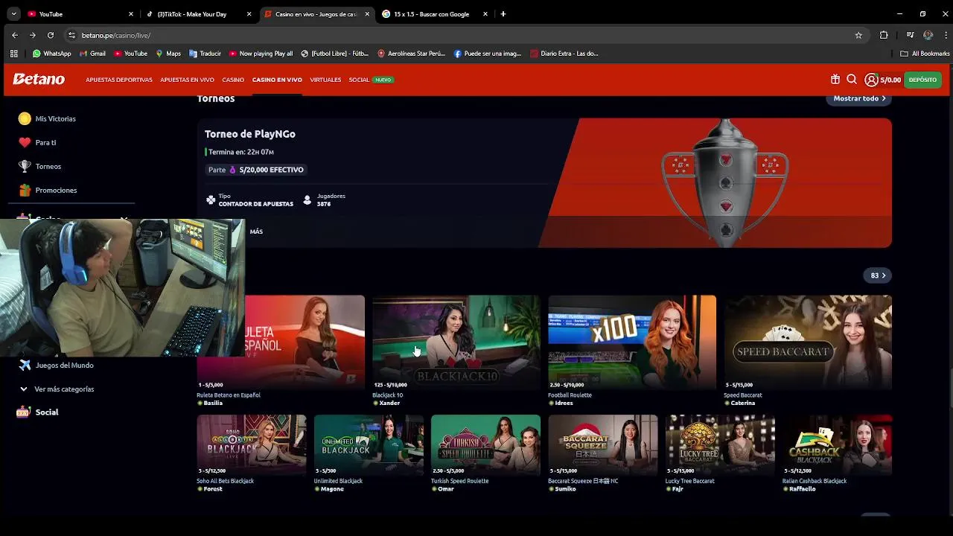This screenshot has width=953, height=536.
Task: Click the Torneos trophy icon in sidebar
Action: coord(25,166)
